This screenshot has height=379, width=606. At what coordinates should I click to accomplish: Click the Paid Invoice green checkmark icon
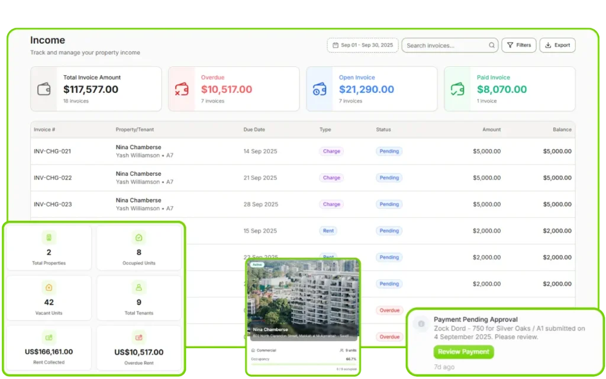457,89
